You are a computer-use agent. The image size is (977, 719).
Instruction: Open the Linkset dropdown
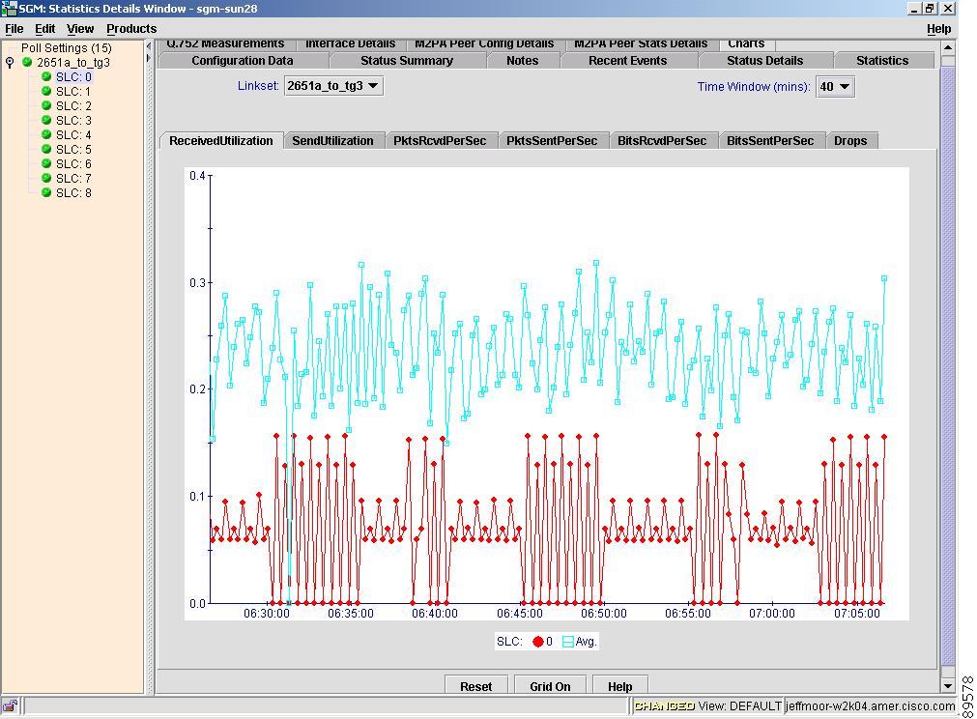pyautogui.click(x=334, y=86)
